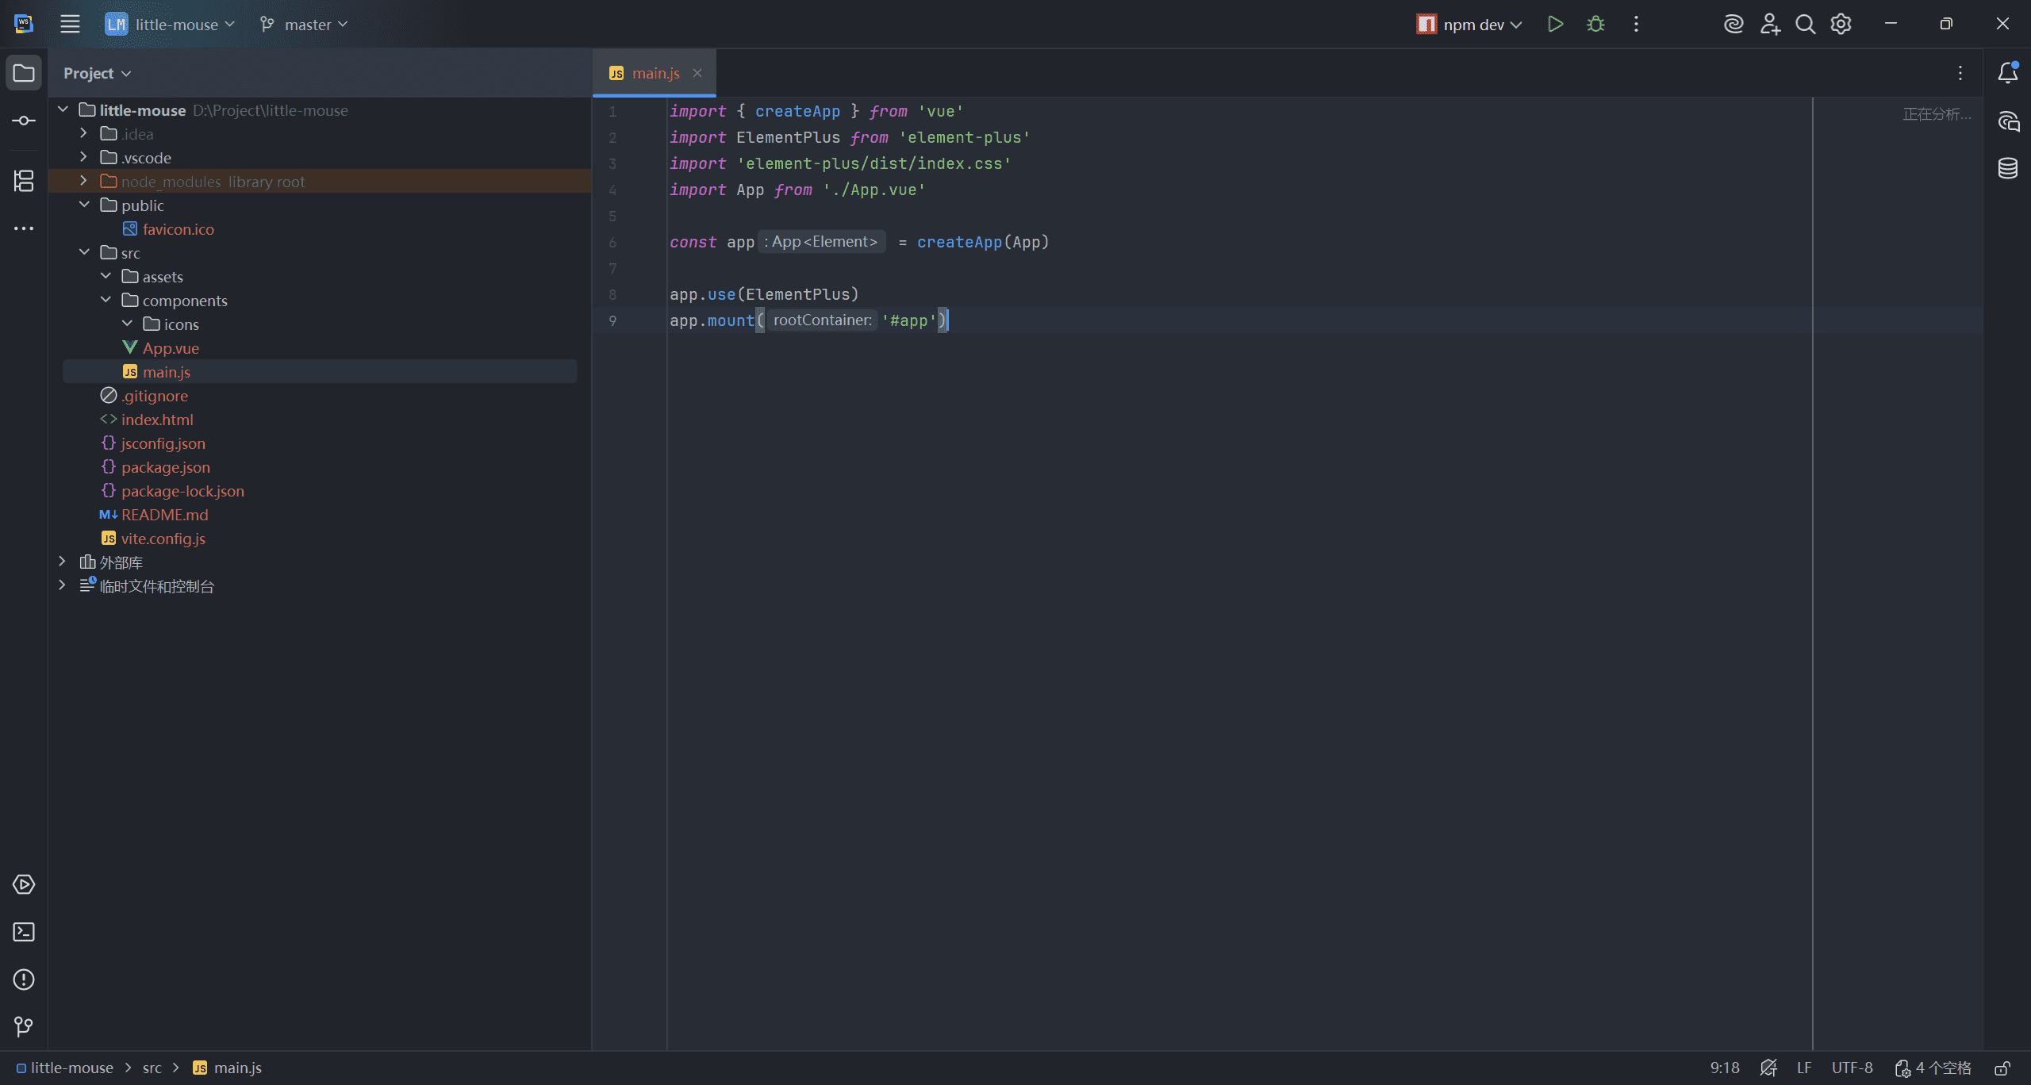Open the Commit tool window
2031x1085 pixels.
coord(24,121)
